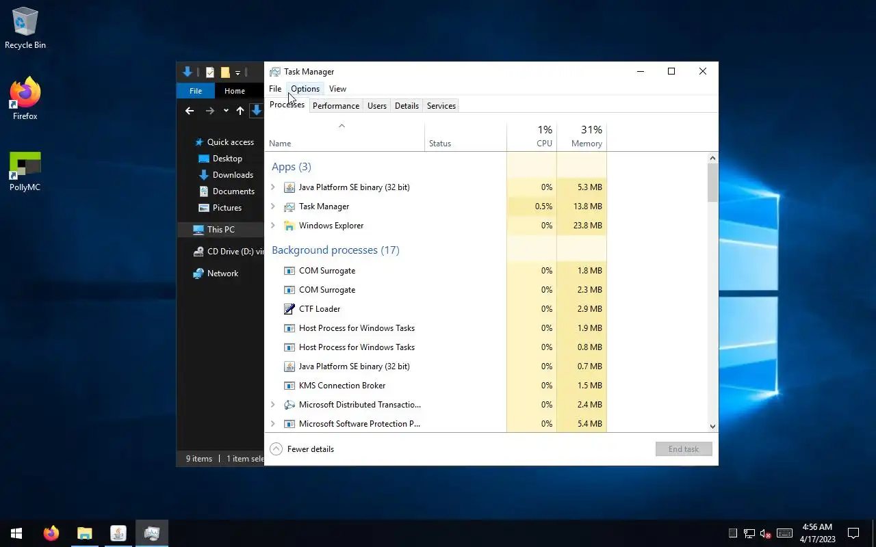Click the touch keyboard tray icon

[x=785, y=533]
